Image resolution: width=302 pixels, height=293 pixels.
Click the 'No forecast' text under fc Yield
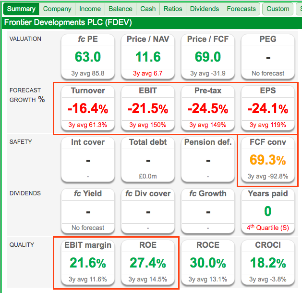coord(88,228)
